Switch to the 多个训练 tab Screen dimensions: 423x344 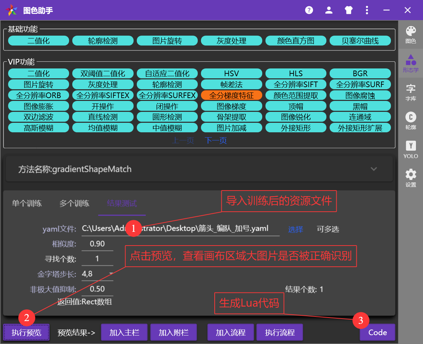(74, 203)
